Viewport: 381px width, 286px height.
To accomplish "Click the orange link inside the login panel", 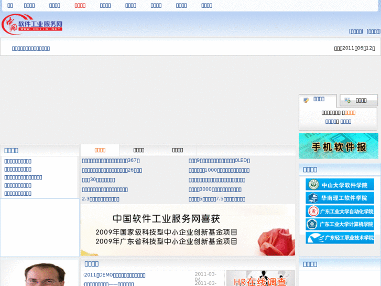I will [x=350, y=113].
